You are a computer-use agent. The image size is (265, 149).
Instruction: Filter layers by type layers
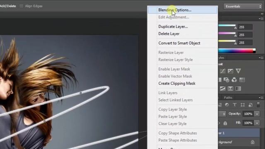click(235, 105)
